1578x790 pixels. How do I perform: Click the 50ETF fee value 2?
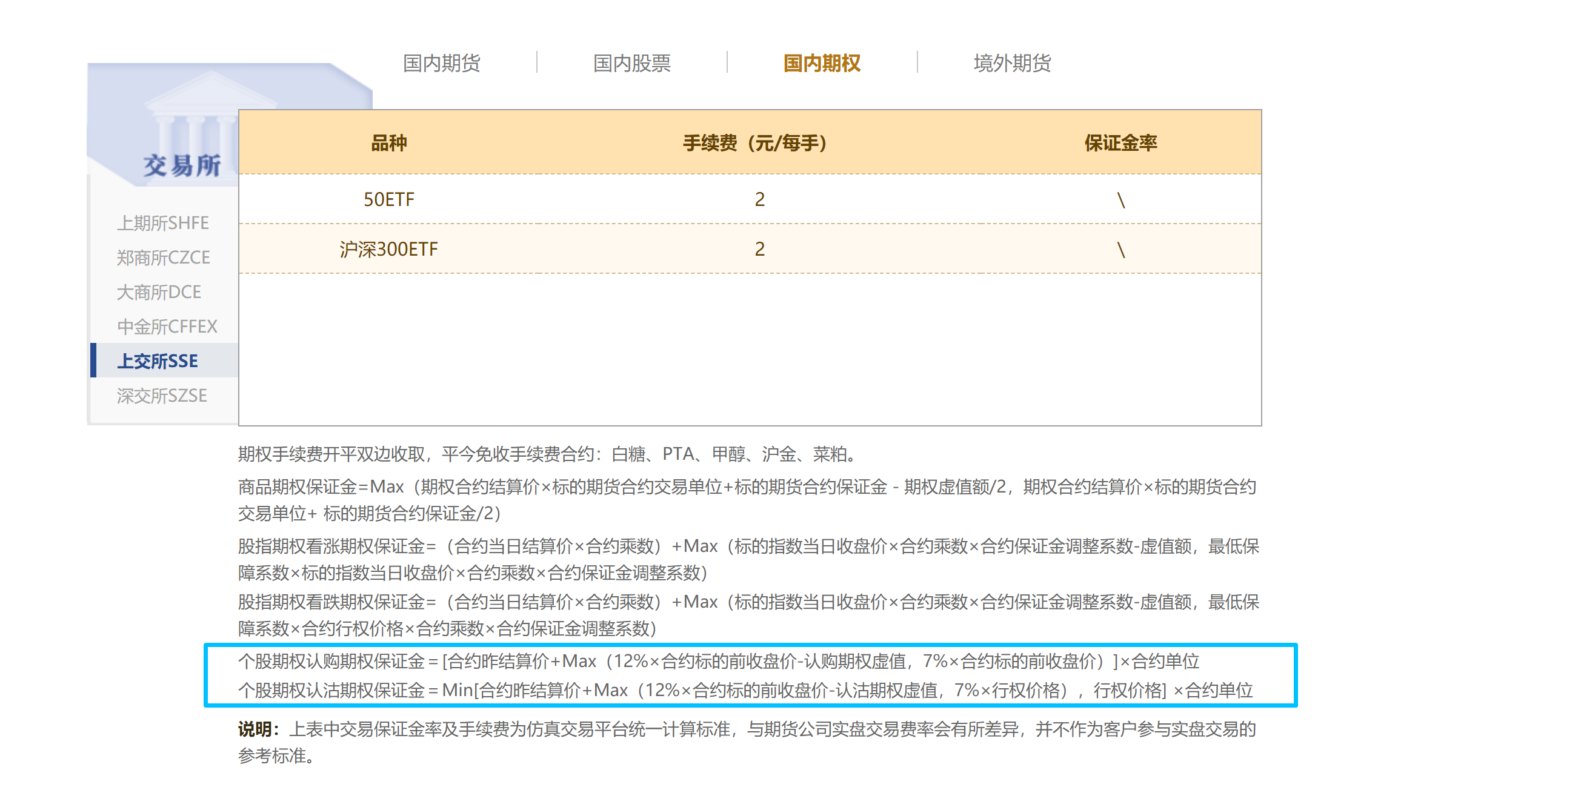click(x=759, y=199)
